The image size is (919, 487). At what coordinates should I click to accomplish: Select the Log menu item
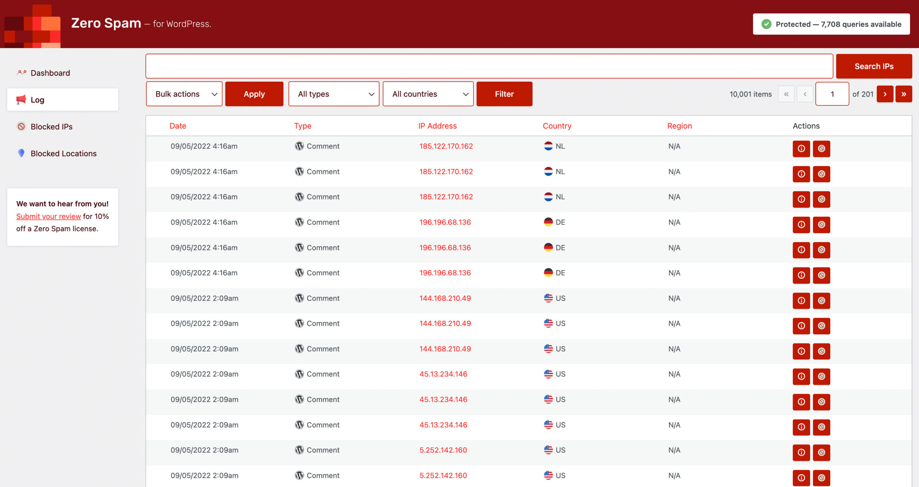tap(62, 100)
